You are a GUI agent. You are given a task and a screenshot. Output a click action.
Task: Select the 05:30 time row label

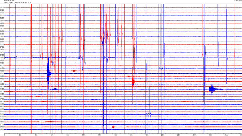[x=2, y=36]
